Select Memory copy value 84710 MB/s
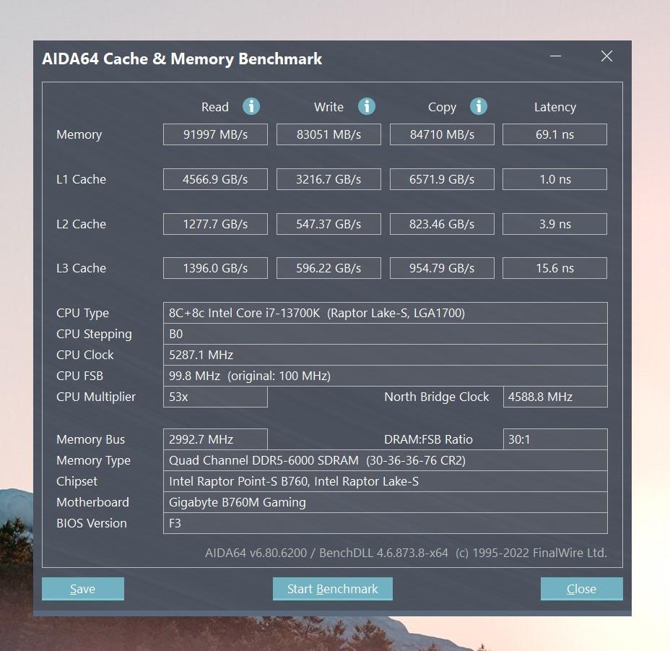 coord(442,134)
